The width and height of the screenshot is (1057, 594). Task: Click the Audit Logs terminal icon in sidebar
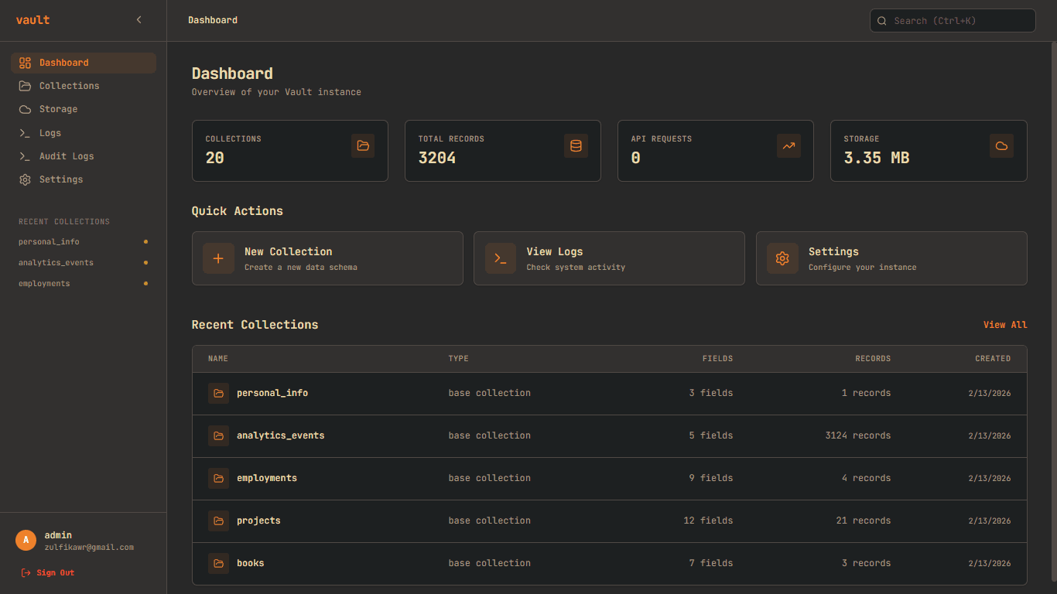[x=25, y=156]
